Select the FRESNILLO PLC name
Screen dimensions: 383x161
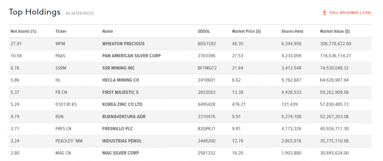tap(118, 129)
